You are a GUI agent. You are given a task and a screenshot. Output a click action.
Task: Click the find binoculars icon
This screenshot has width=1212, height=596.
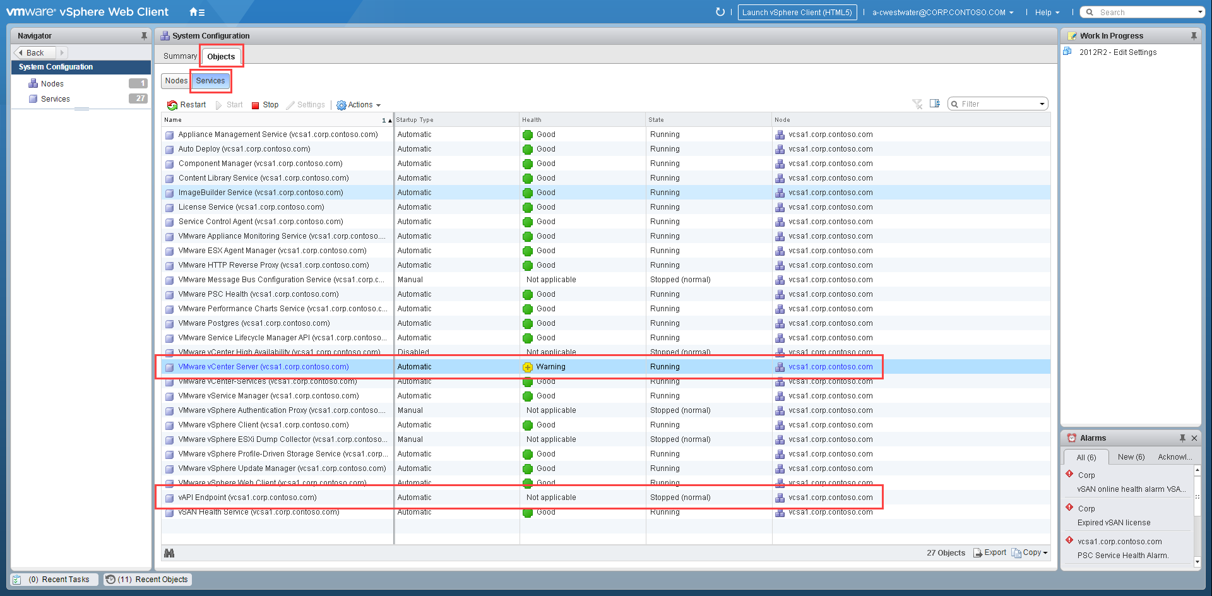coord(169,553)
